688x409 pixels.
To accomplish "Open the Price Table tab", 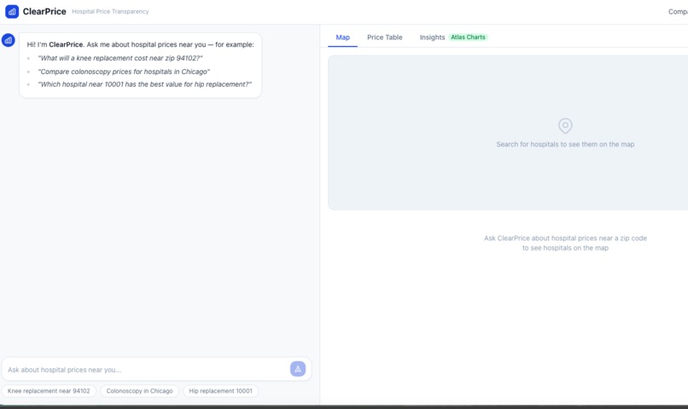I will tap(384, 37).
